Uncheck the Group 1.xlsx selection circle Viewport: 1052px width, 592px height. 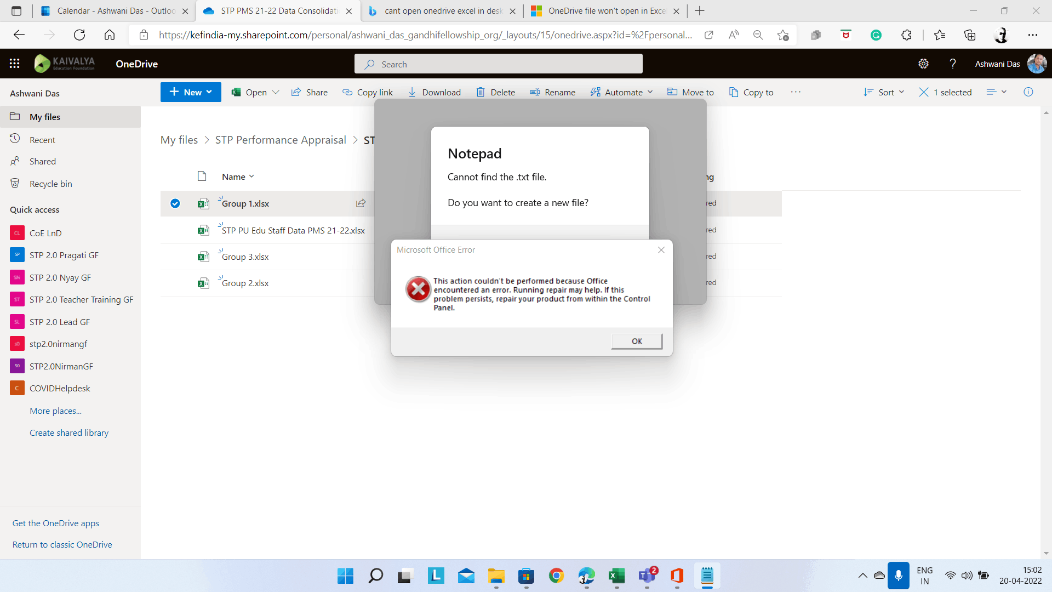pos(175,203)
